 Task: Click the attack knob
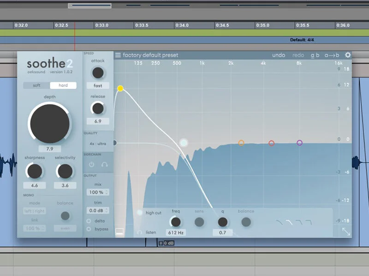click(98, 73)
